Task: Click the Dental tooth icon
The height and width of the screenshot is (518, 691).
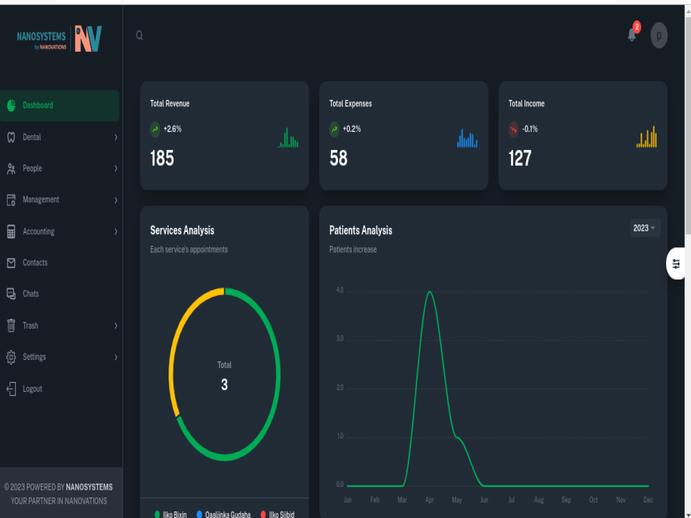Action: (x=12, y=137)
